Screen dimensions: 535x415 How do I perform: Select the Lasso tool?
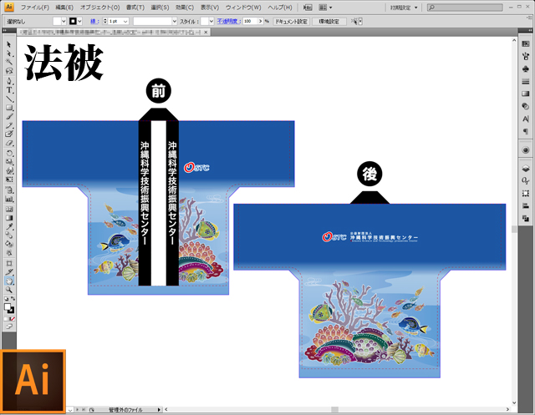pos(9,71)
